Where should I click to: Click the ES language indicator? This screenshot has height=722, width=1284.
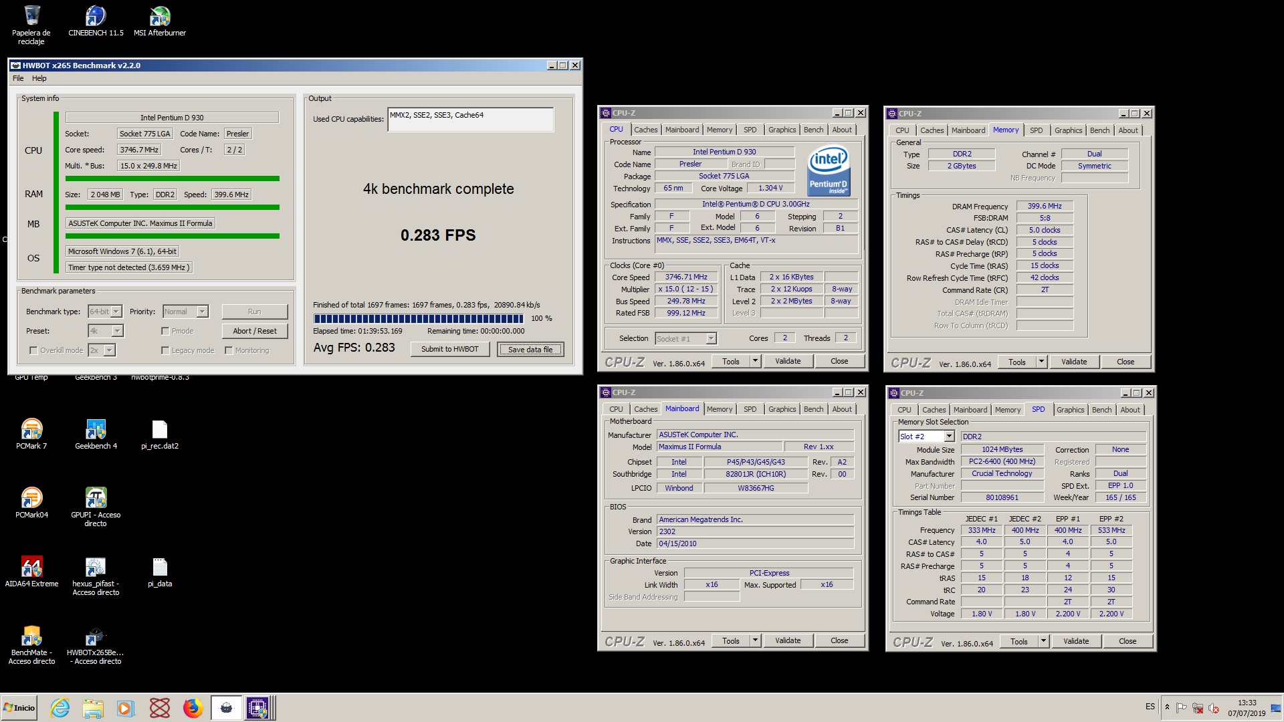pos(1150,706)
